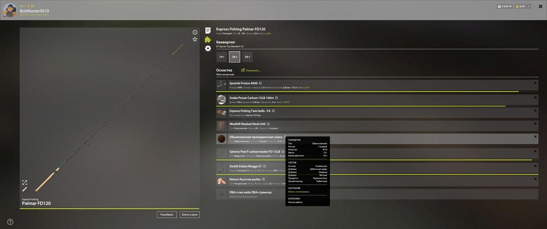
Task: Select the 14 г quivertip
Action: (222, 57)
